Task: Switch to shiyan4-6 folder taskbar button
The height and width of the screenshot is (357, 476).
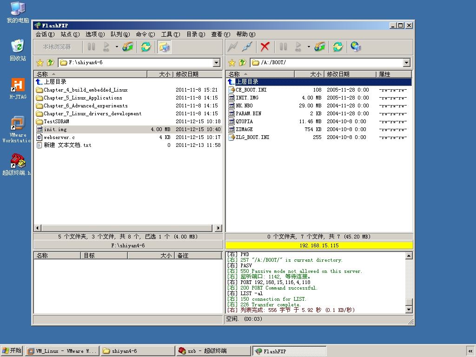Action: point(138,351)
